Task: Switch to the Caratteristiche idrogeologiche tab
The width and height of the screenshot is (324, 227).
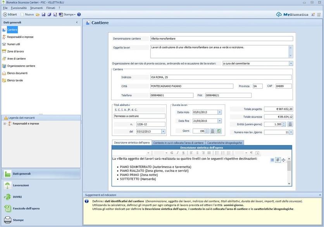Action: (x=225, y=142)
